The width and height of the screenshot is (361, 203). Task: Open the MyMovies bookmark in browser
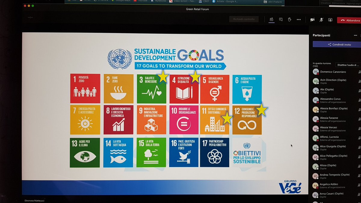[x=159, y=1]
